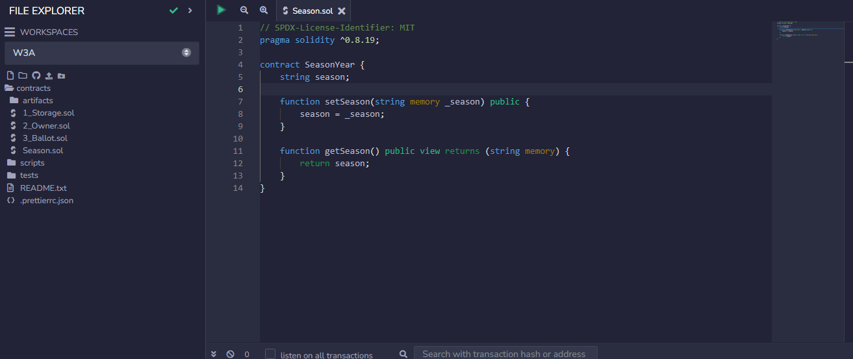Click the green Run script play icon
853x359 pixels.
pos(221,10)
